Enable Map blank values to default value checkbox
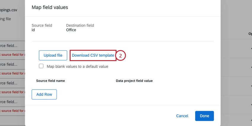 42,66
